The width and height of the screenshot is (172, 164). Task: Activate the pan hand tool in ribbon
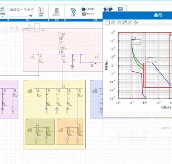click(32, 10)
